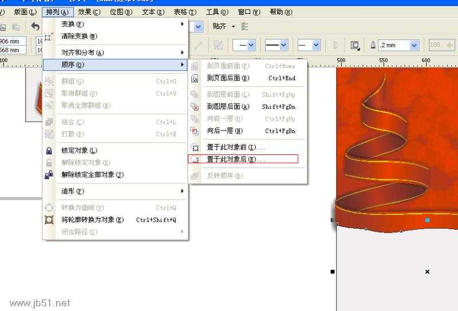Image resolution: width=458 pixels, height=311 pixels.
Task: Expand the 造形 submenu
Action: tap(116, 191)
